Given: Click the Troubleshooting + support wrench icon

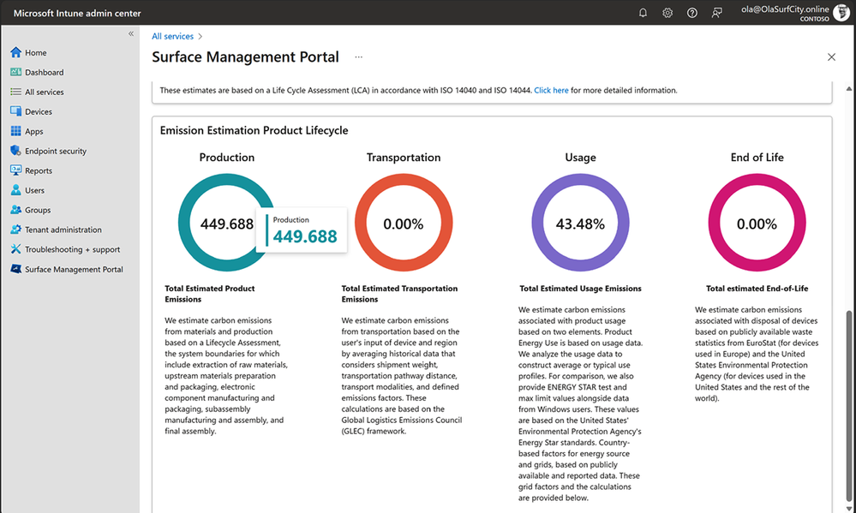Looking at the screenshot, I should coord(15,249).
